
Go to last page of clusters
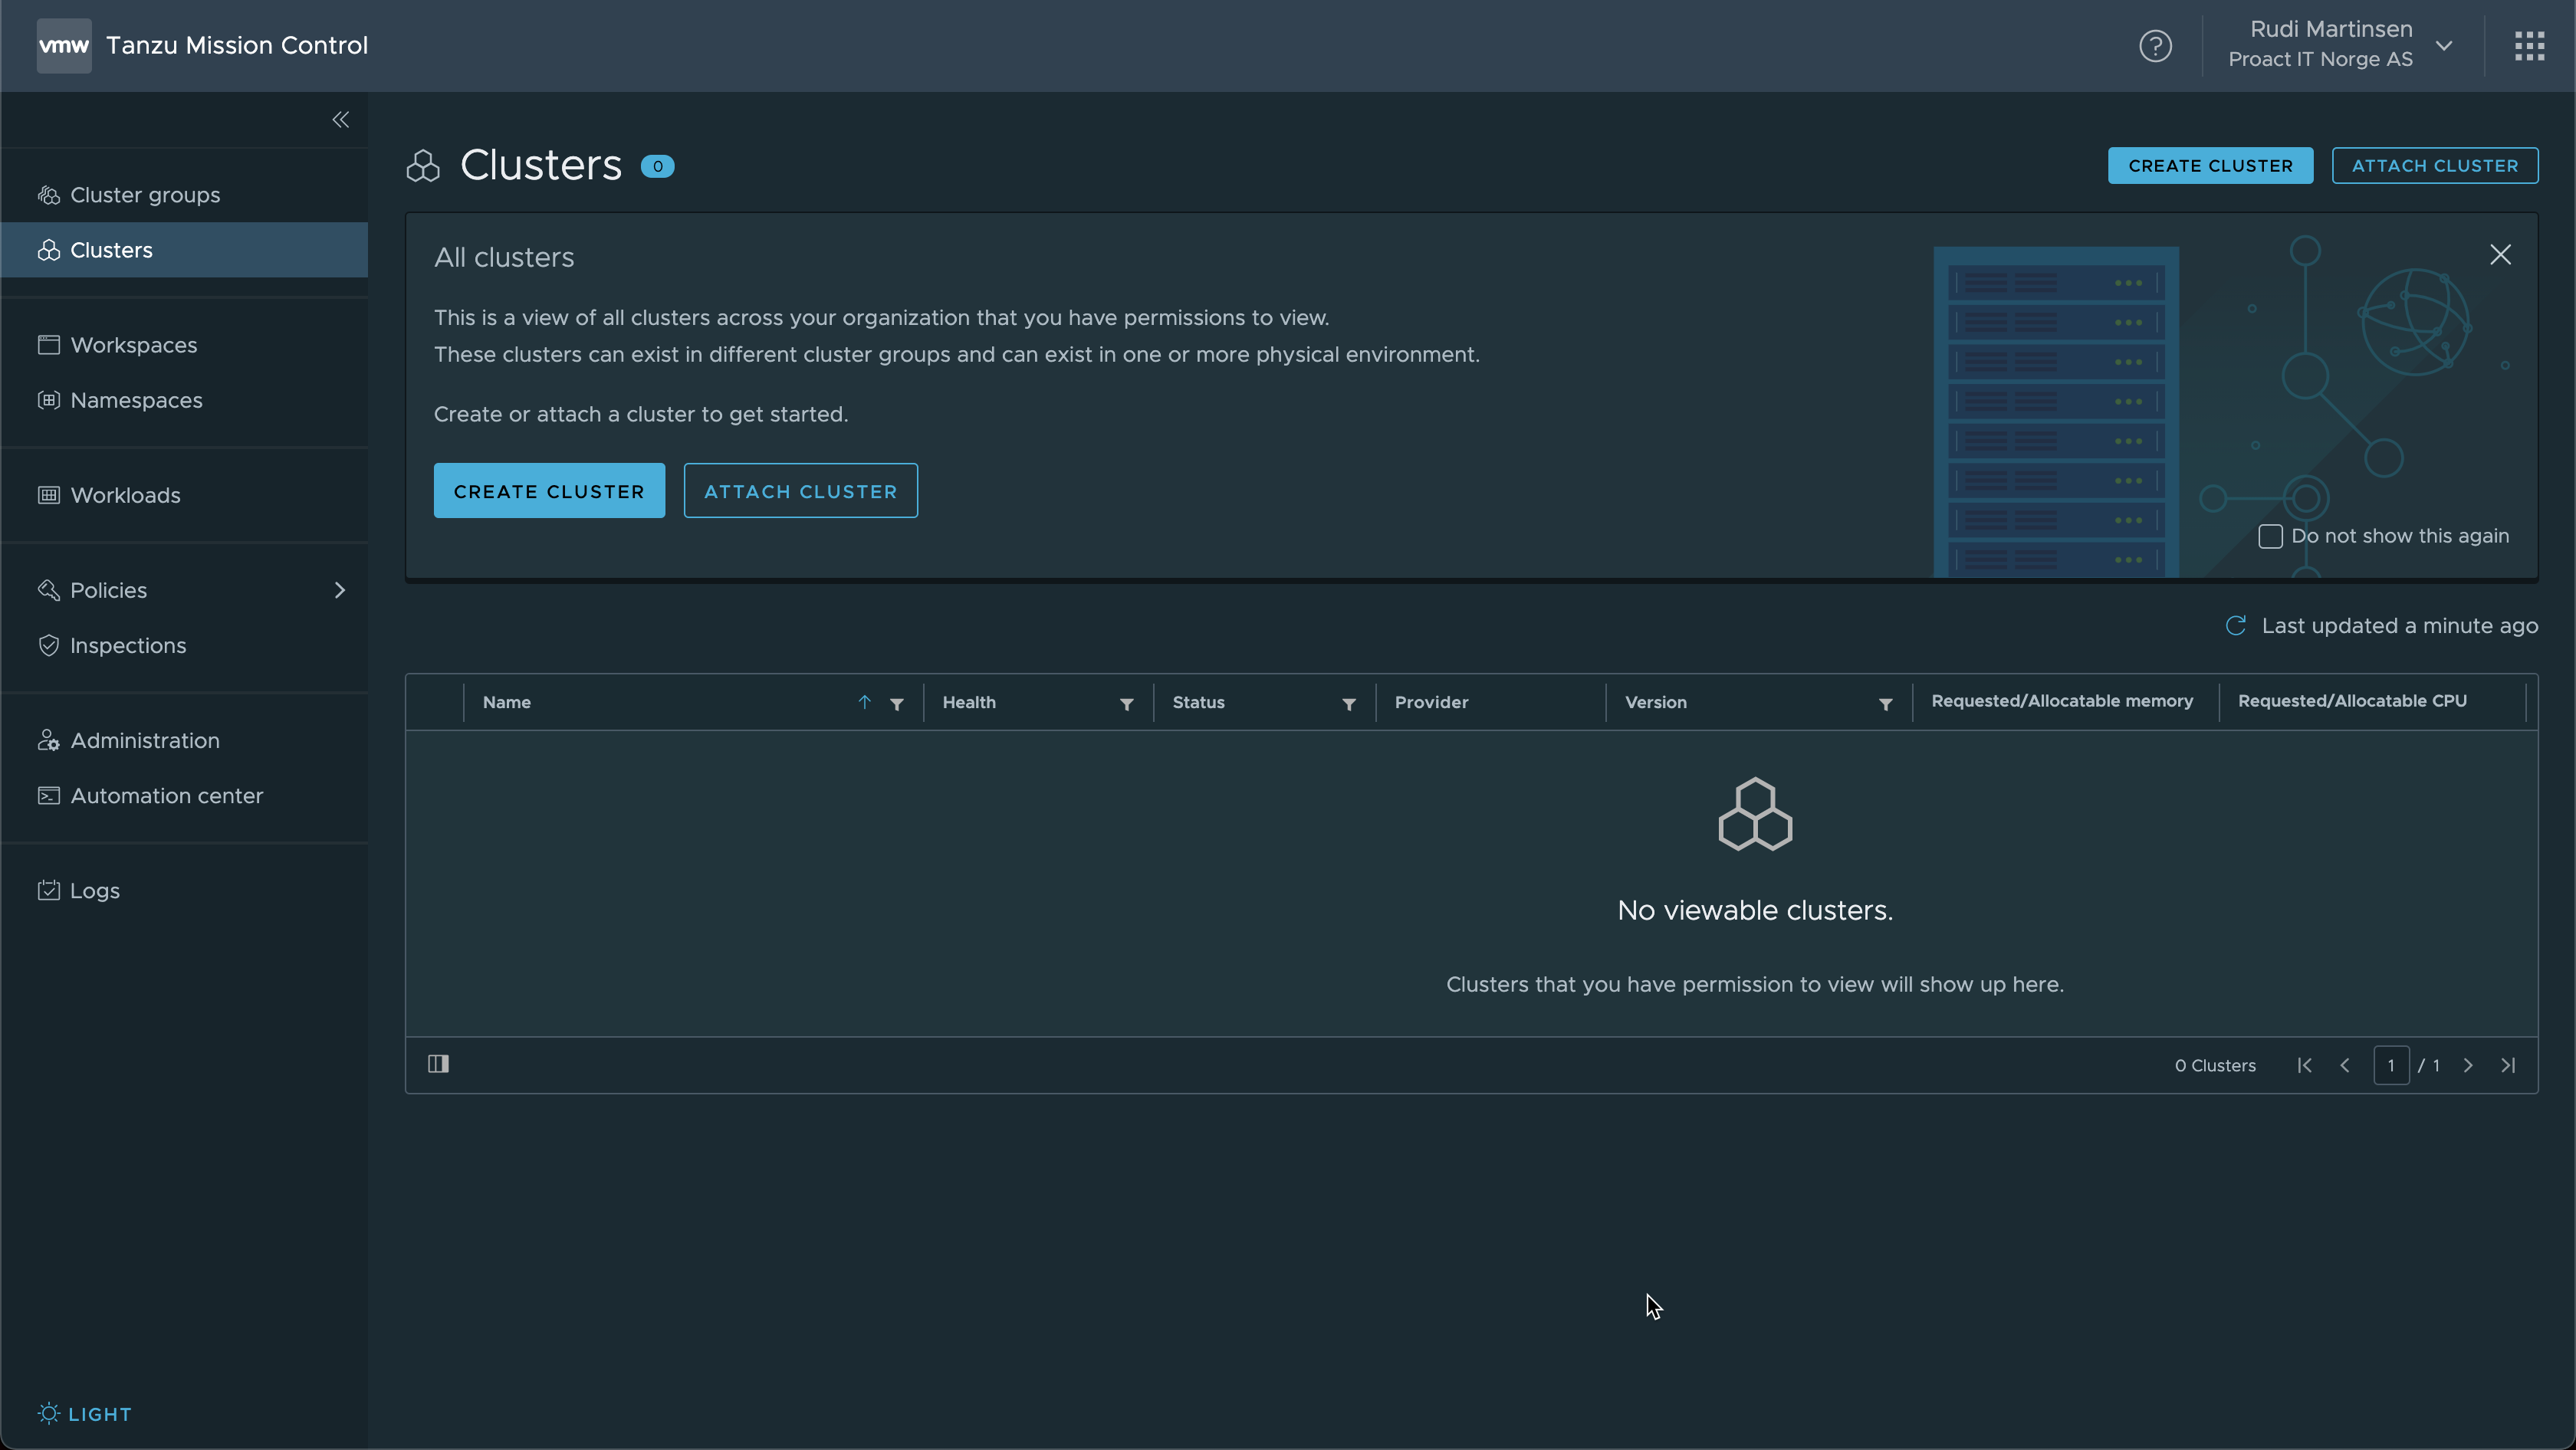click(x=2508, y=1065)
